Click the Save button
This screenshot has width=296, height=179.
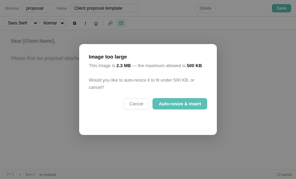click(x=282, y=8)
